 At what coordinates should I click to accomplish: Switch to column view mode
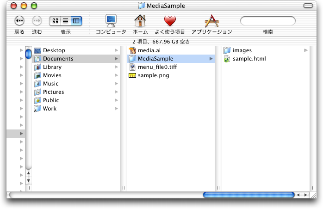coord(76,21)
